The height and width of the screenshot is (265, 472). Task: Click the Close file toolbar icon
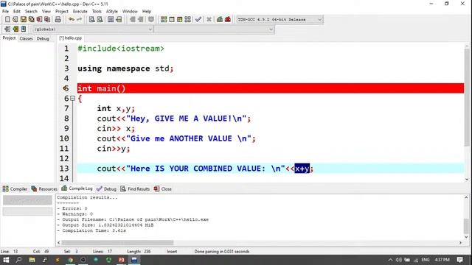pyautogui.click(x=39, y=20)
